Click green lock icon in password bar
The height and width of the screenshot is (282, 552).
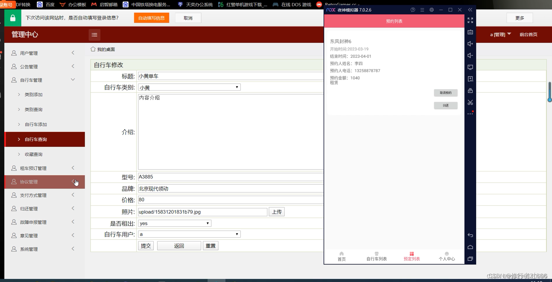point(13,18)
